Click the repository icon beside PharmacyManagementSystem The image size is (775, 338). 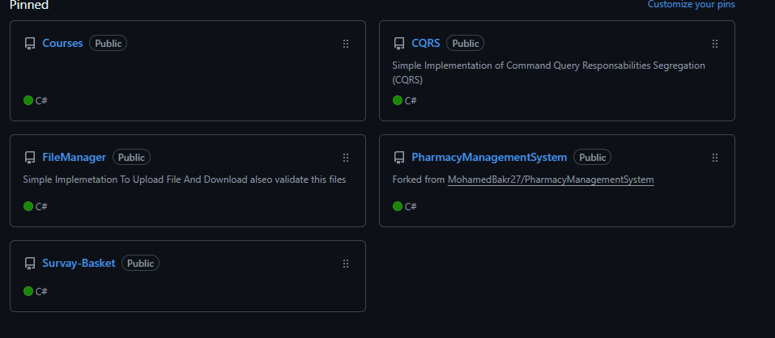point(399,158)
